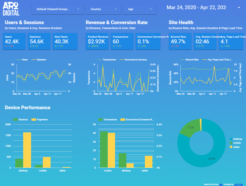The height and width of the screenshot is (186, 246).
Task: Toggle Transactions legend in device bar chart
Action: coord(108,120)
